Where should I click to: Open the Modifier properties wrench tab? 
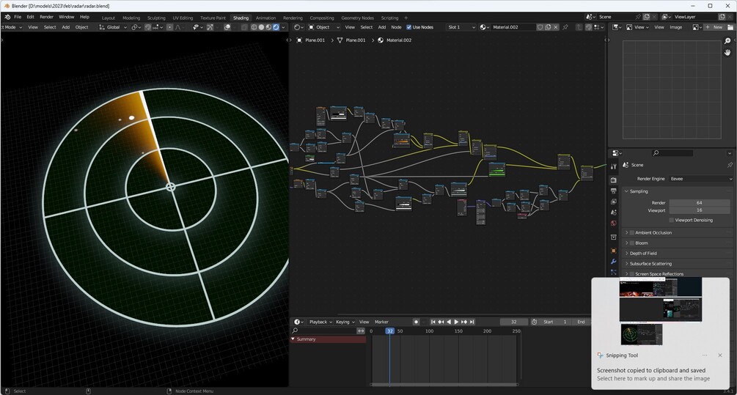click(613, 262)
